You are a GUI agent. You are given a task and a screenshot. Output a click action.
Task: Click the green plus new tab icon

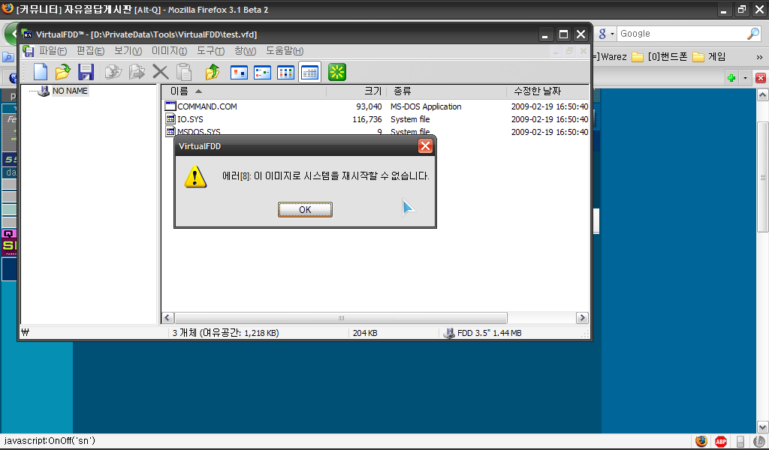731,78
